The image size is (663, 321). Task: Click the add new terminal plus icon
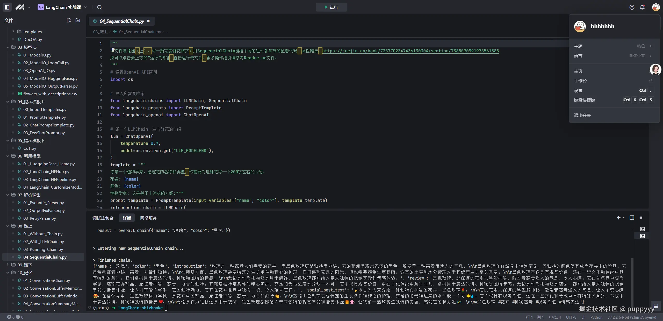coord(619,218)
